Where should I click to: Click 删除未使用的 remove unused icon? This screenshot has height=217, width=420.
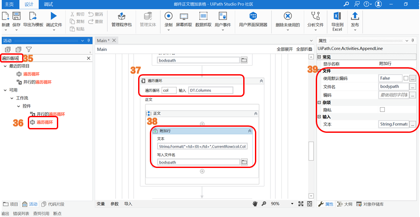(288, 16)
